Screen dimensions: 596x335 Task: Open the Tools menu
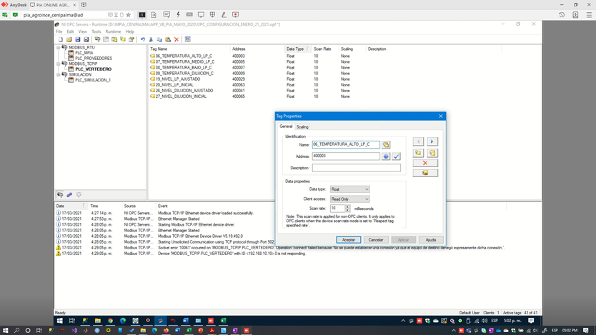coord(96,31)
